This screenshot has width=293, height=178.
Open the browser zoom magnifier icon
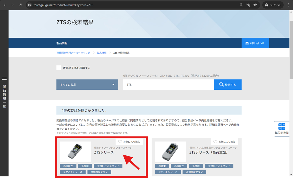241,5
